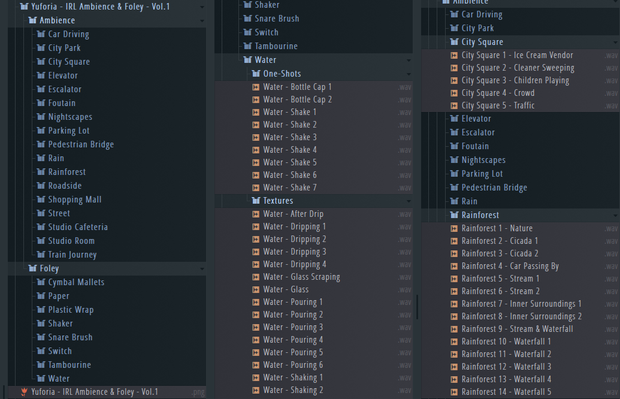620x399 pixels.
Task: Click the wav icon beside Water - Bottle Cap 1
Action: coord(256,87)
